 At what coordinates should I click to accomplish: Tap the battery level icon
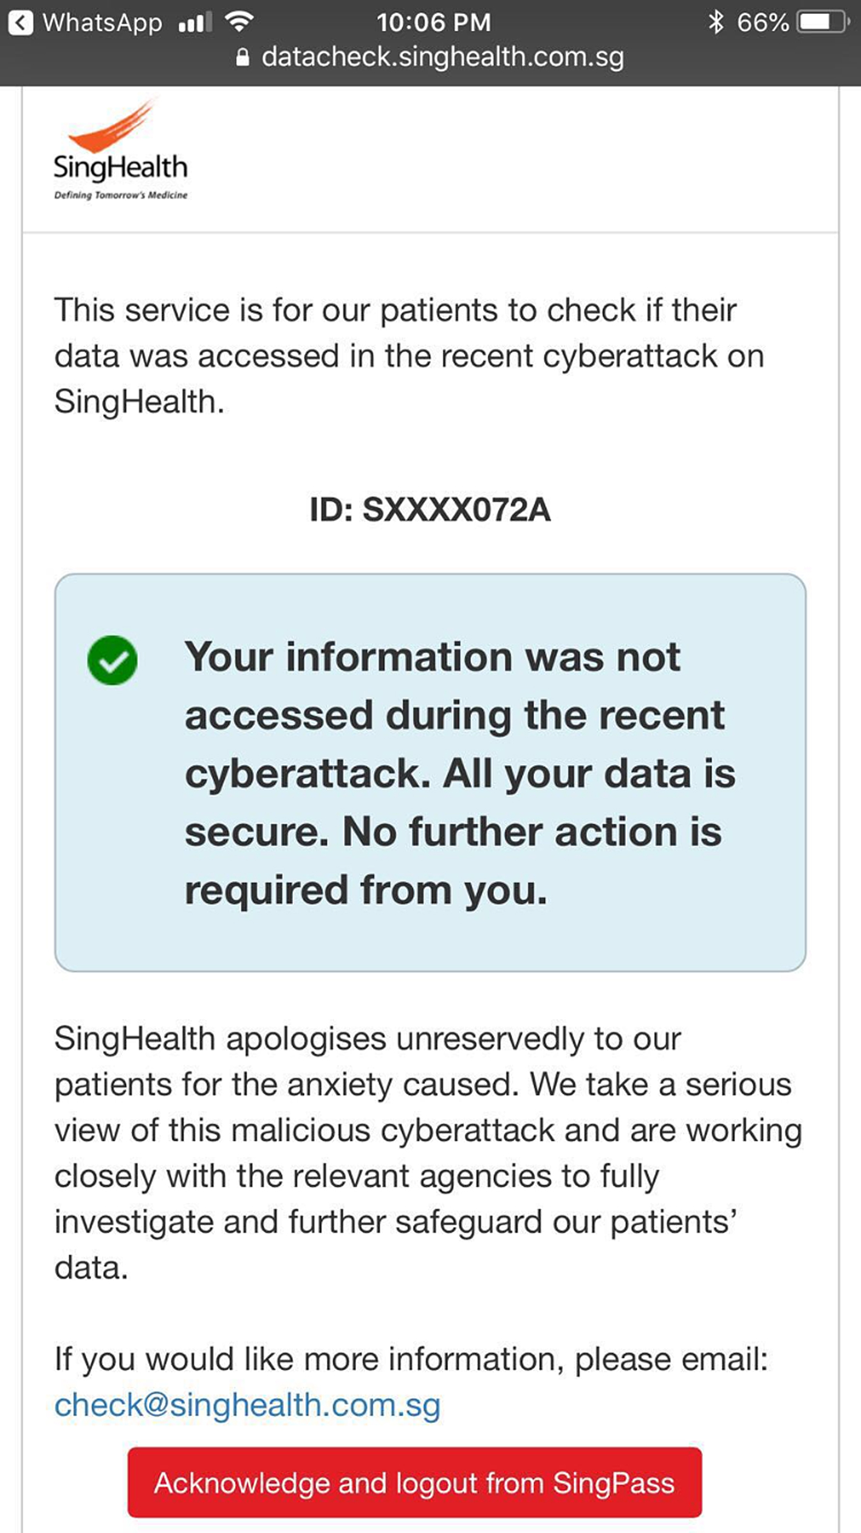pyautogui.click(x=823, y=22)
